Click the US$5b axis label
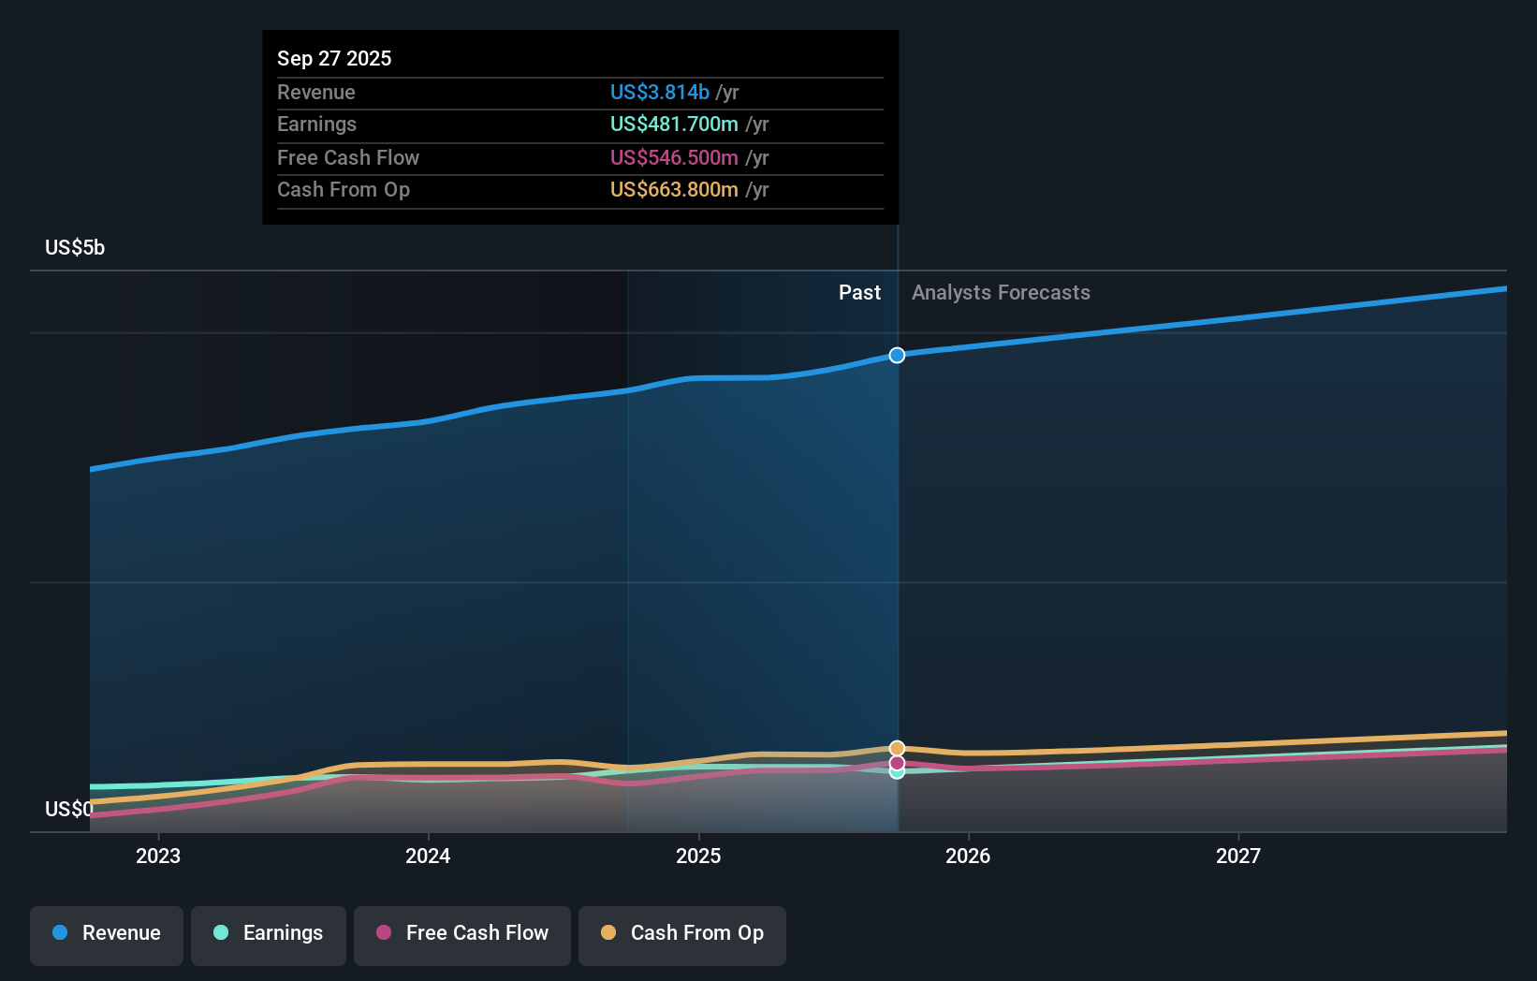 (x=75, y=247)
